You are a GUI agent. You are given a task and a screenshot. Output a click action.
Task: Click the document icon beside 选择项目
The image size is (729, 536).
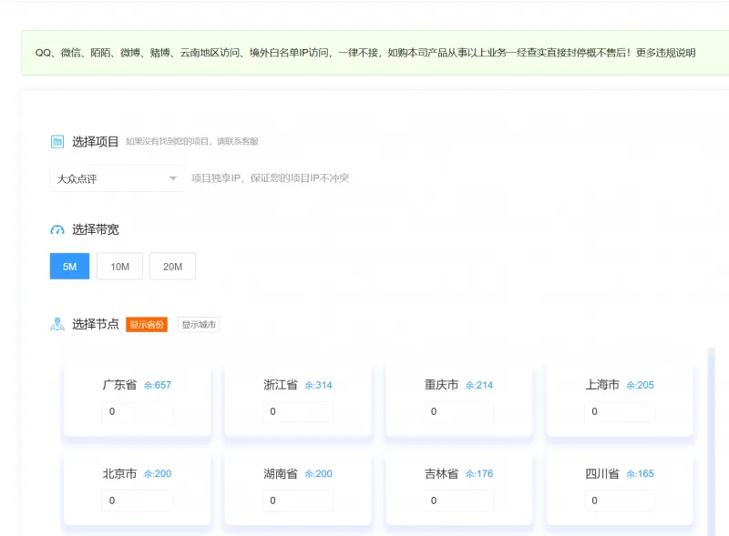pyautogui.click(x=56, y=141)
